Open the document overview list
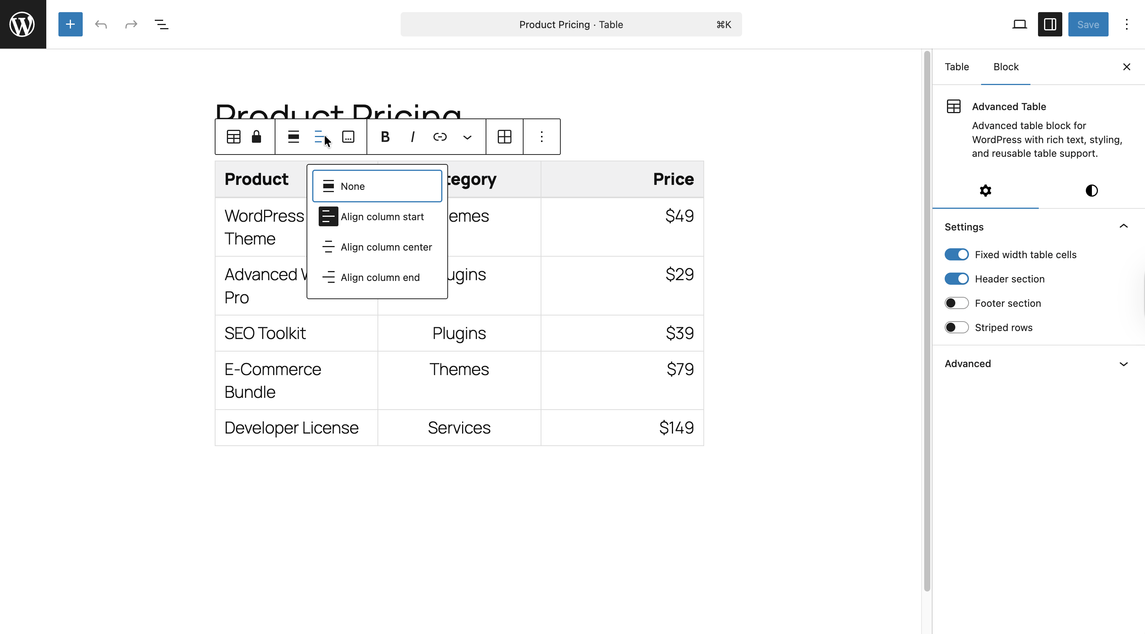This screenshot has height=634, width=1145. pos(161,24)
